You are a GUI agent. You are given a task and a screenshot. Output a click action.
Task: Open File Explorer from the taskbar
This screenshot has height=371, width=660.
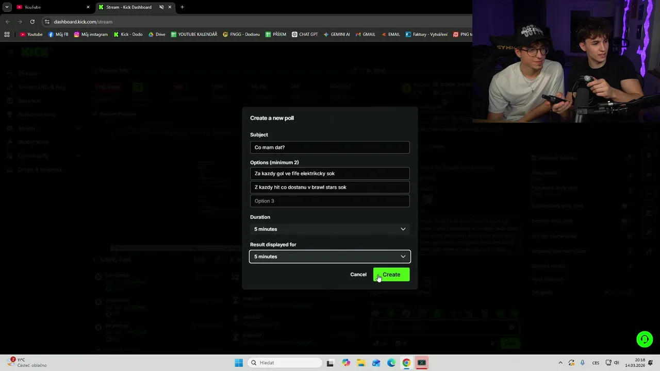tap(361, 363)
